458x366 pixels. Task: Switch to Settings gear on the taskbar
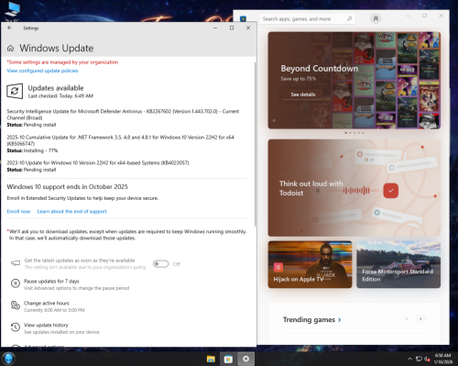[x=245, y=359]
